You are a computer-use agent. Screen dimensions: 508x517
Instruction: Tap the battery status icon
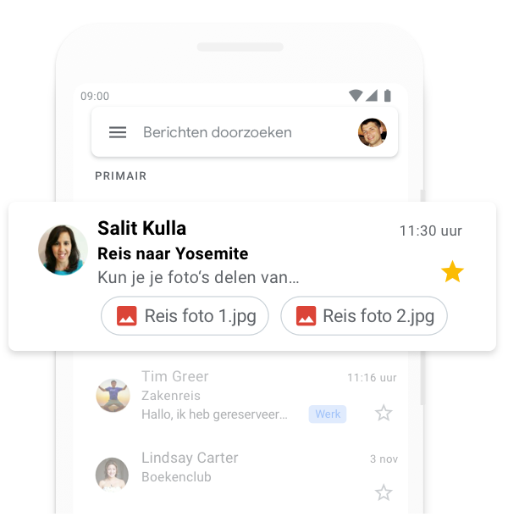pyautogui.click(x=388, y=95)
